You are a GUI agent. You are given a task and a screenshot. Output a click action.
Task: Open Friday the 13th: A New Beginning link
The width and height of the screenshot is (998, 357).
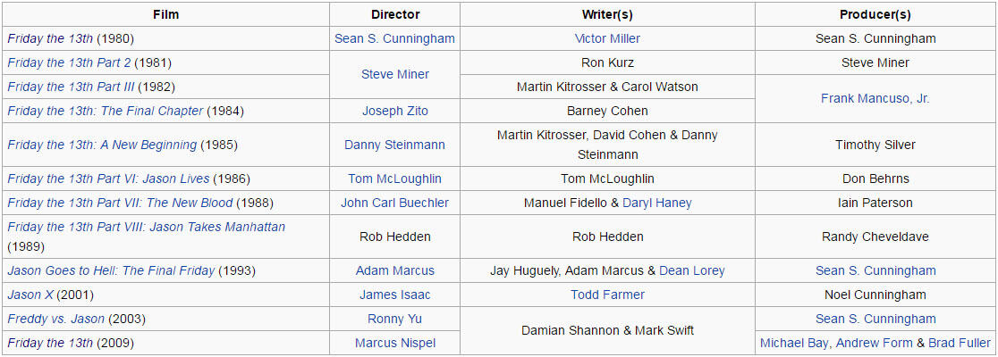click(102, 145)
